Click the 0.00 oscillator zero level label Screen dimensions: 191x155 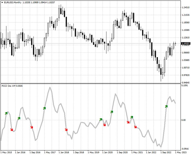(184, 120)
